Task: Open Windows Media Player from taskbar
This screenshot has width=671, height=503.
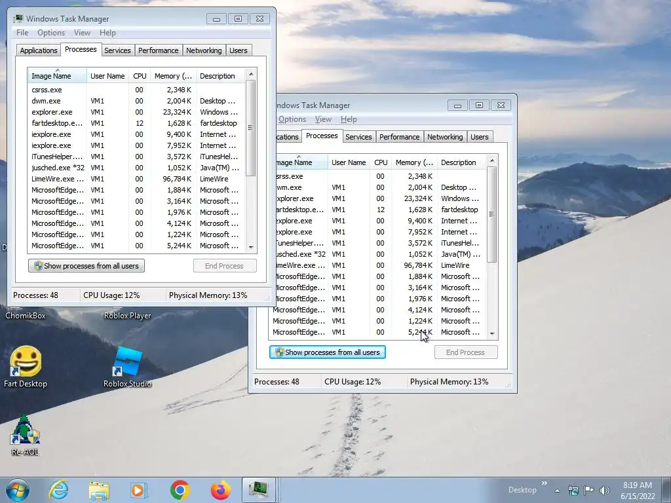Action: click(x=139, y=490)
